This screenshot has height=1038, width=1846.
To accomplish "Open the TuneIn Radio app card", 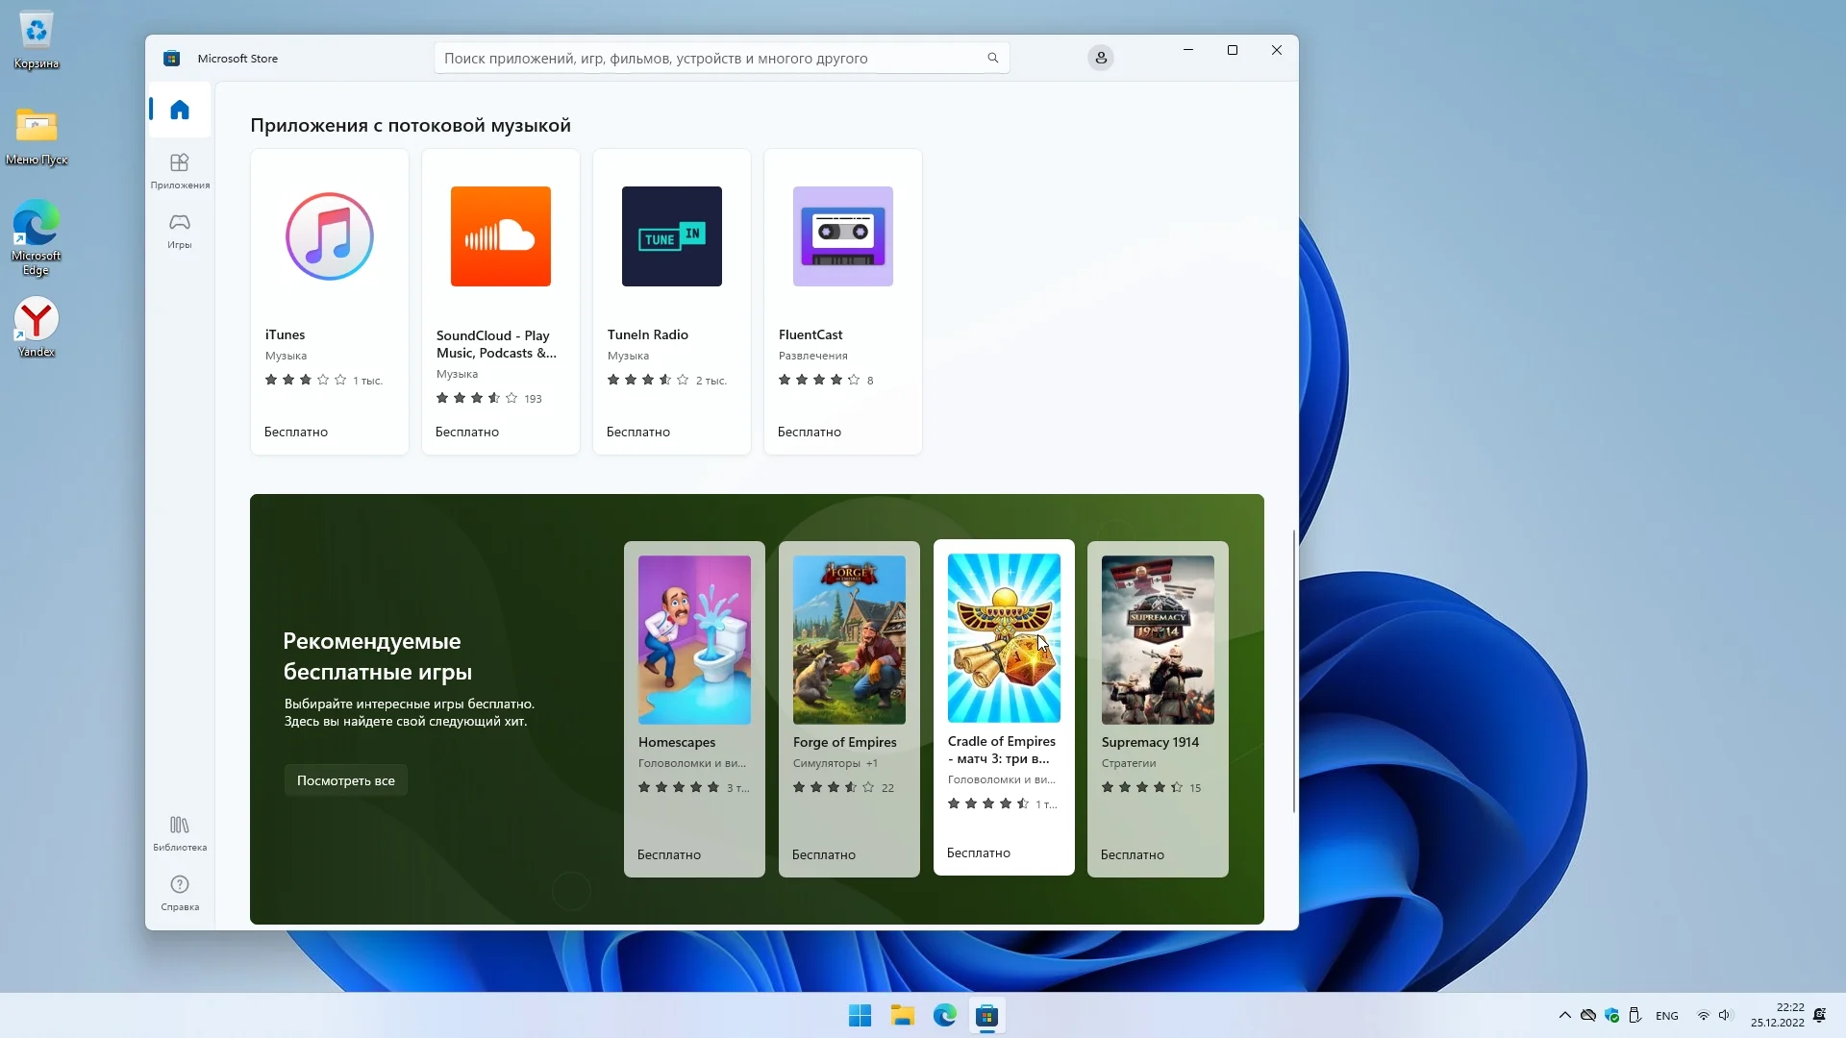I will [672, 301].
